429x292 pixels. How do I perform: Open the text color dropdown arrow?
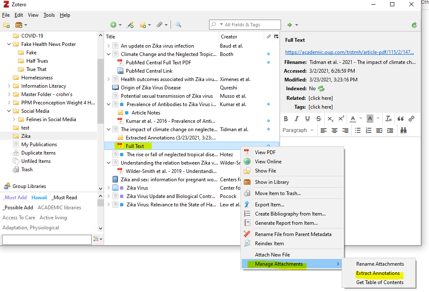click(361, 119)
